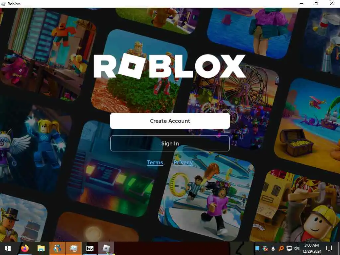Click the blue square tray icon

[257, 248]
